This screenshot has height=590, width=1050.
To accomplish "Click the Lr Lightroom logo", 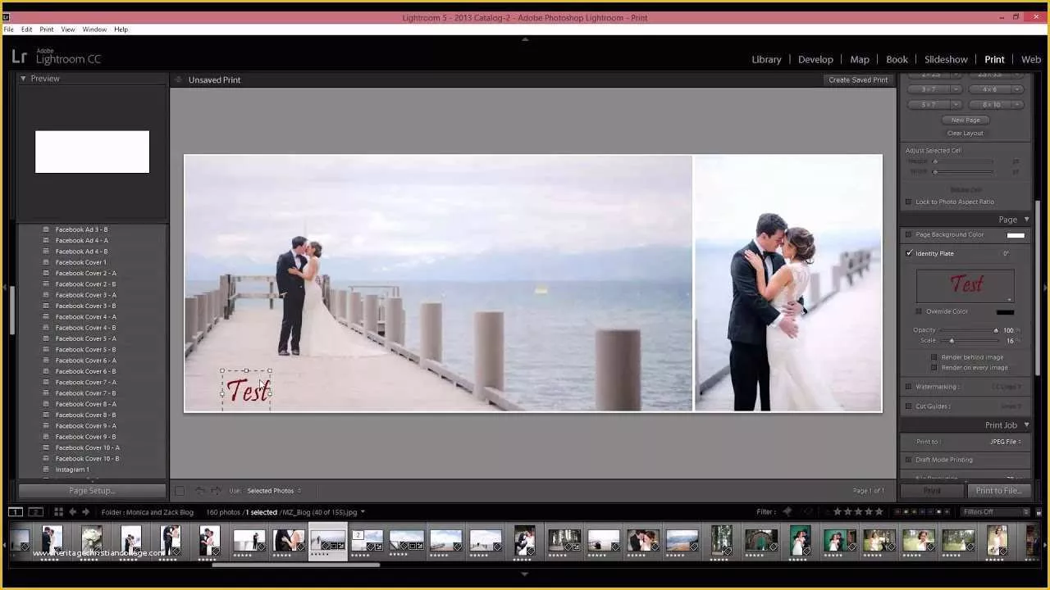I will point(19,57).
